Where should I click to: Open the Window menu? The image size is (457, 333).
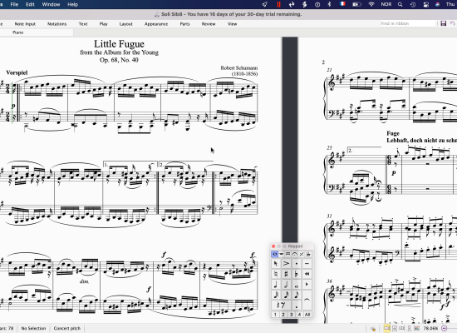point(51,4)
